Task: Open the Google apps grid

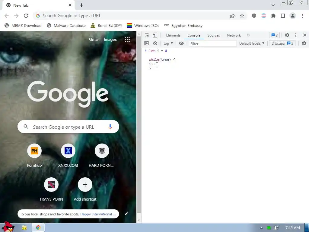Action: click(x=127, y=40)
